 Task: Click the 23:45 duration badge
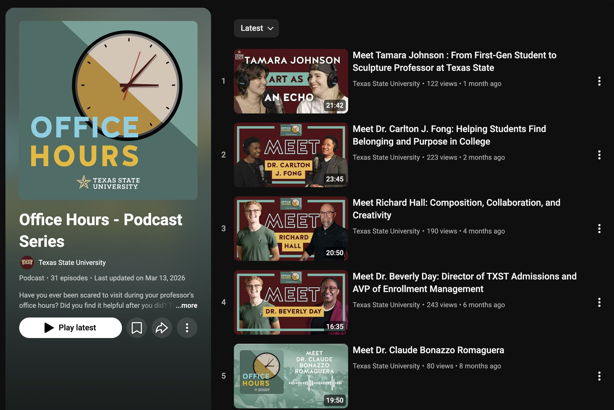[335, 179]
